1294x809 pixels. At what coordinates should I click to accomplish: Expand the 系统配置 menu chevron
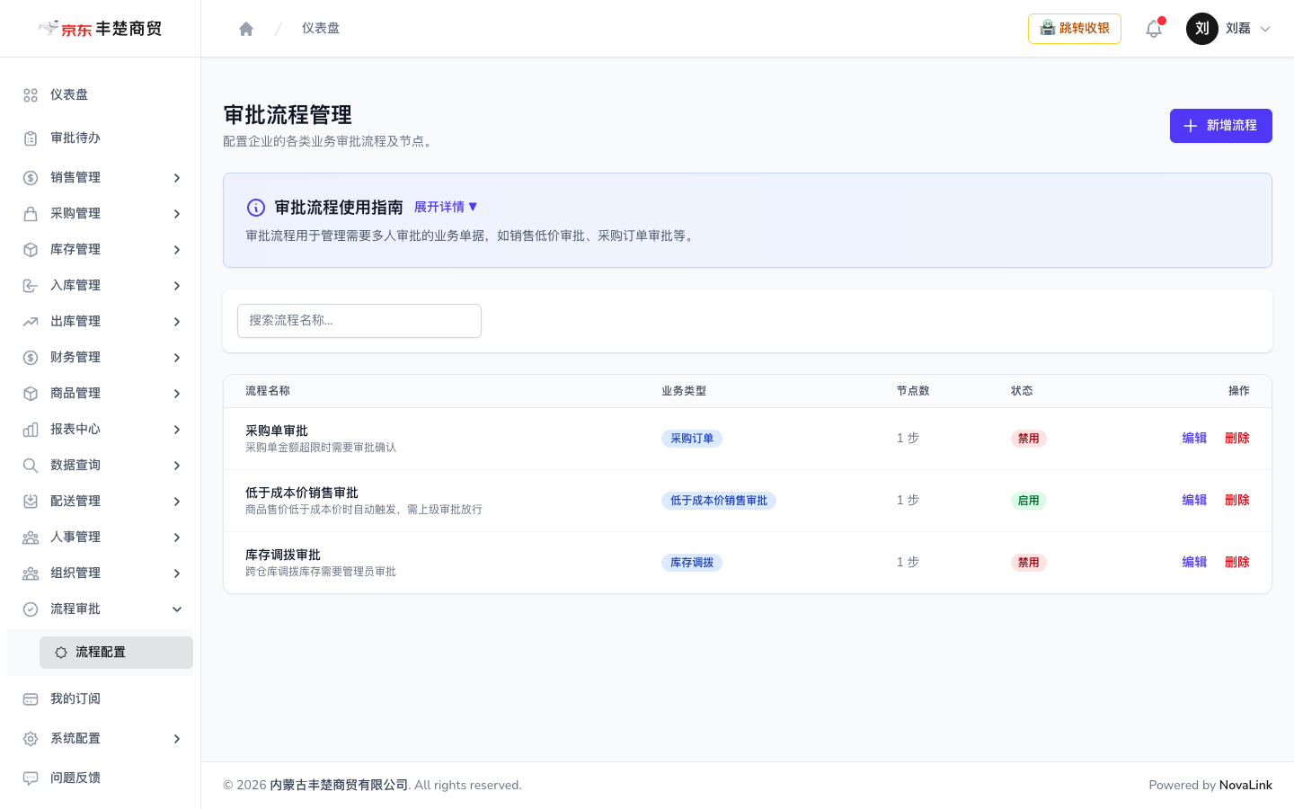coord(177,739)
